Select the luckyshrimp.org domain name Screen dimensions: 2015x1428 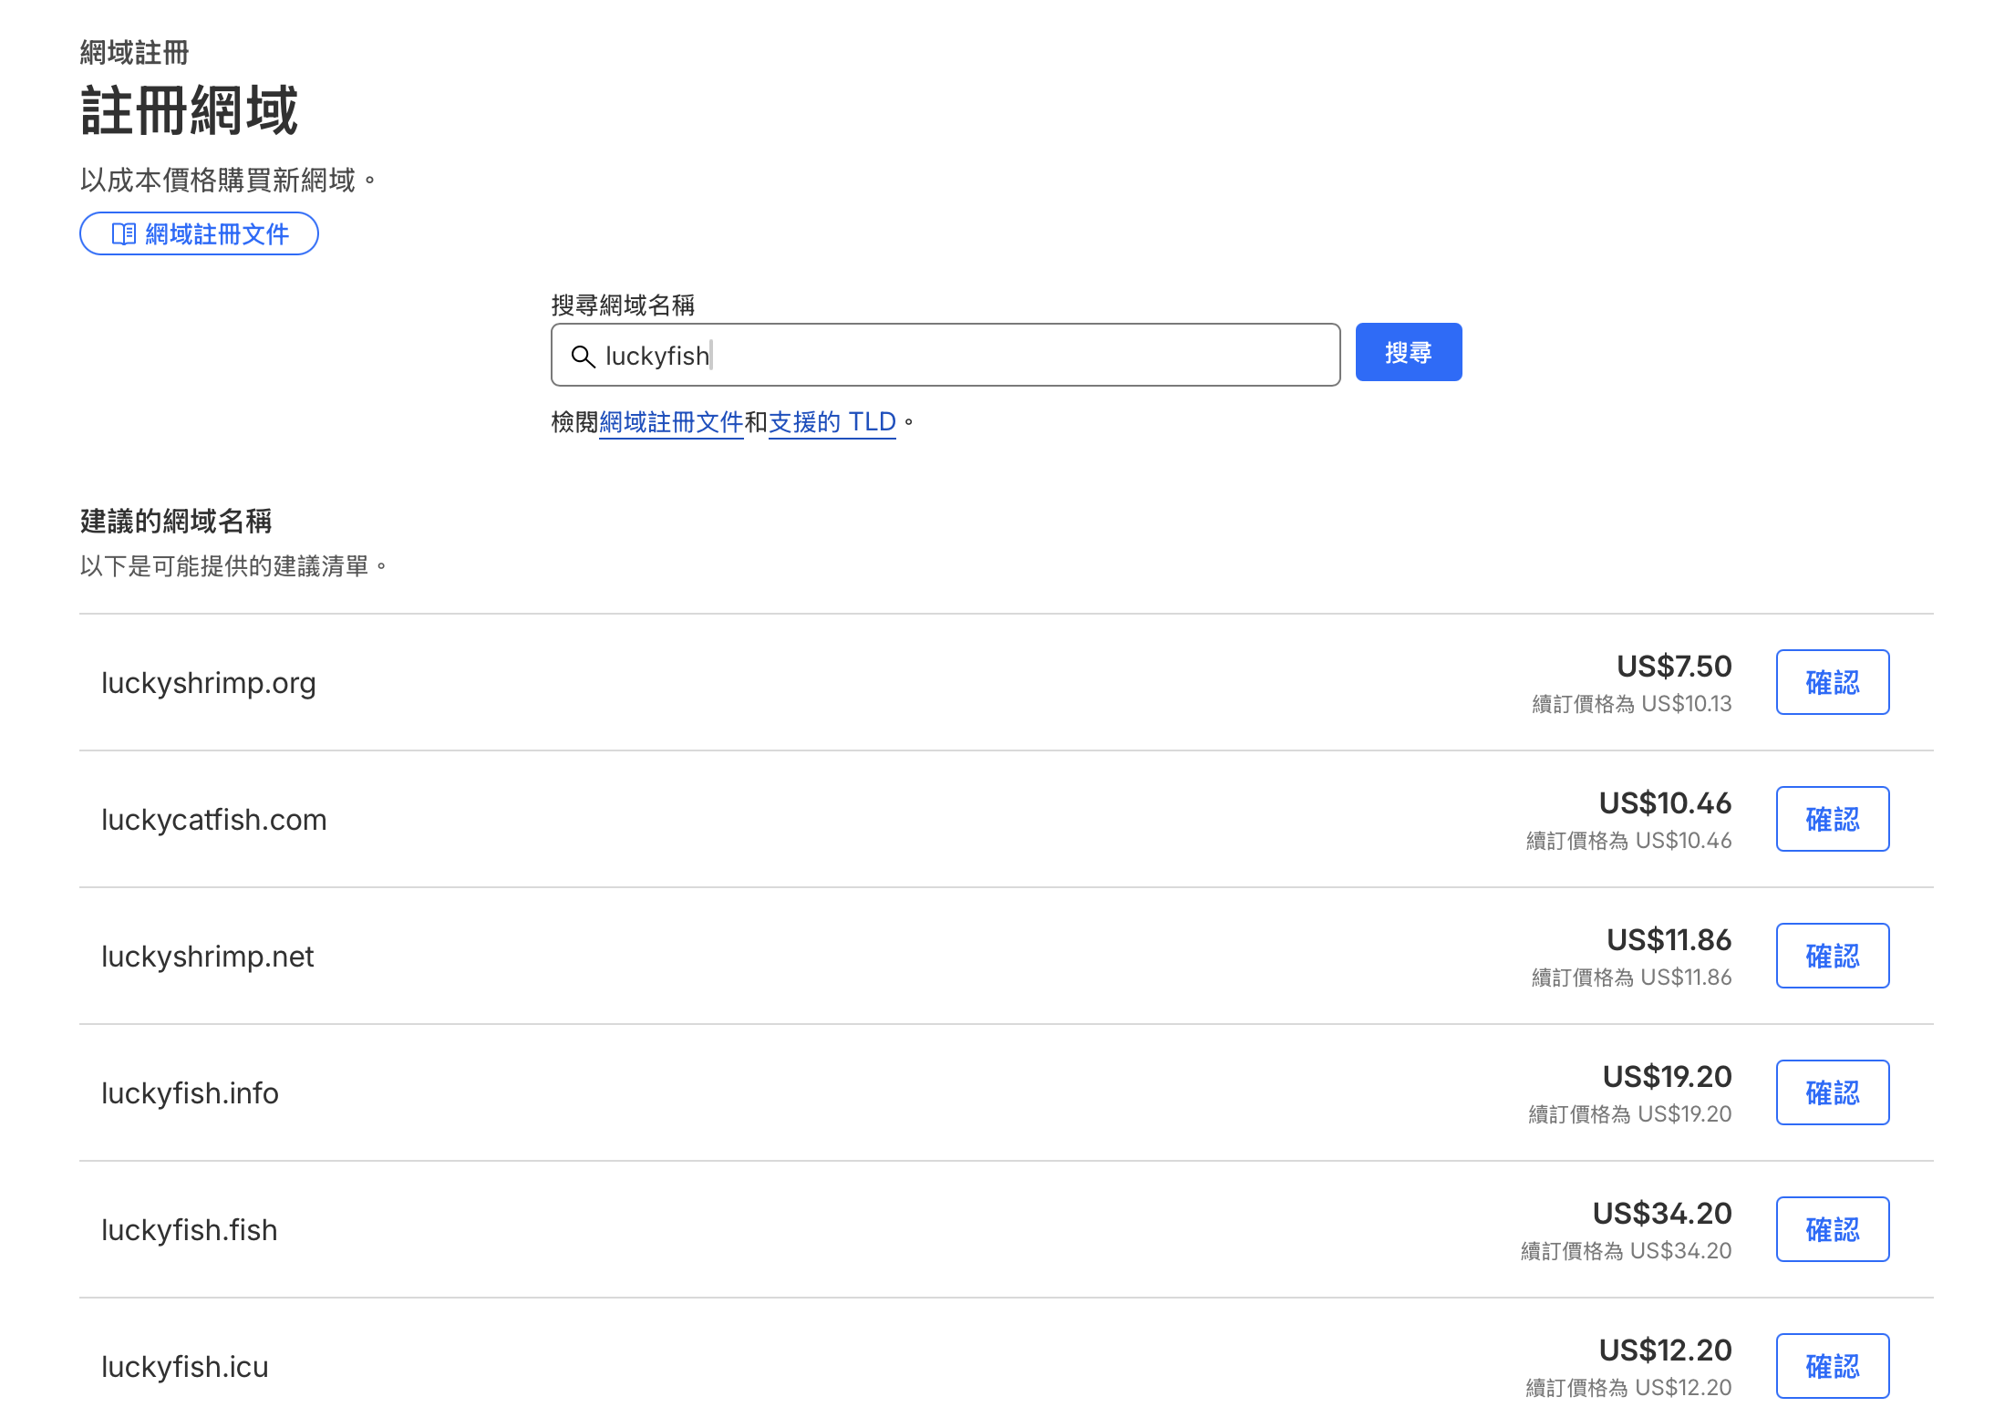coord(209,683)
